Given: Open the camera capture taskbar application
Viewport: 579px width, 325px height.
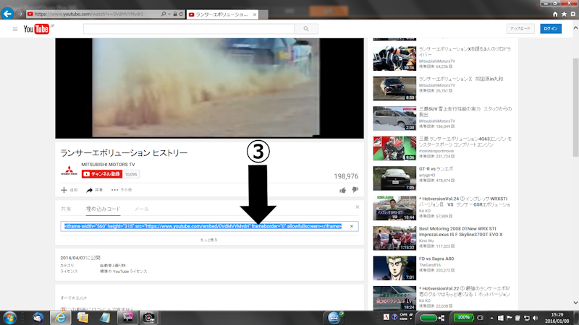Looking at the screenshot, I should pyautogui.click(x=149, y=318).
